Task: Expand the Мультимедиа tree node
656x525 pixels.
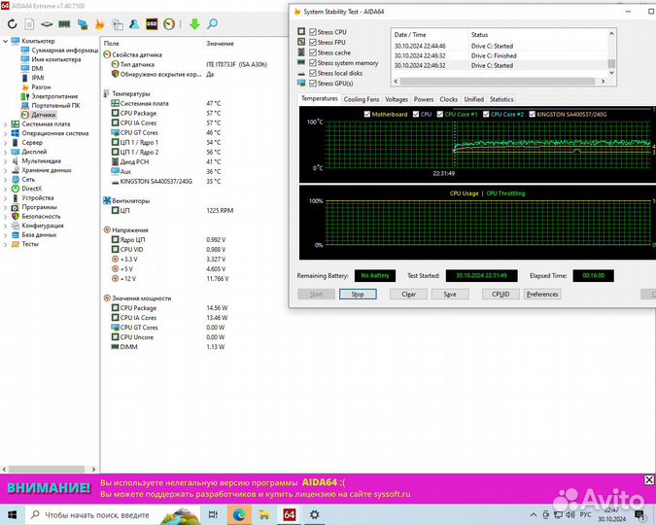Action: click(5, 160)
